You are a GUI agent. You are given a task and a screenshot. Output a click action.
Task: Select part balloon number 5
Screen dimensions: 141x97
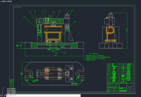[54, 11]
